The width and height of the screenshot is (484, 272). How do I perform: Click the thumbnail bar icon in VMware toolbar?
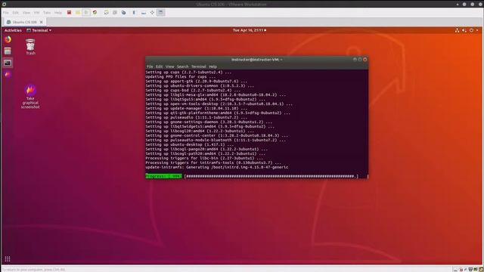144,13
